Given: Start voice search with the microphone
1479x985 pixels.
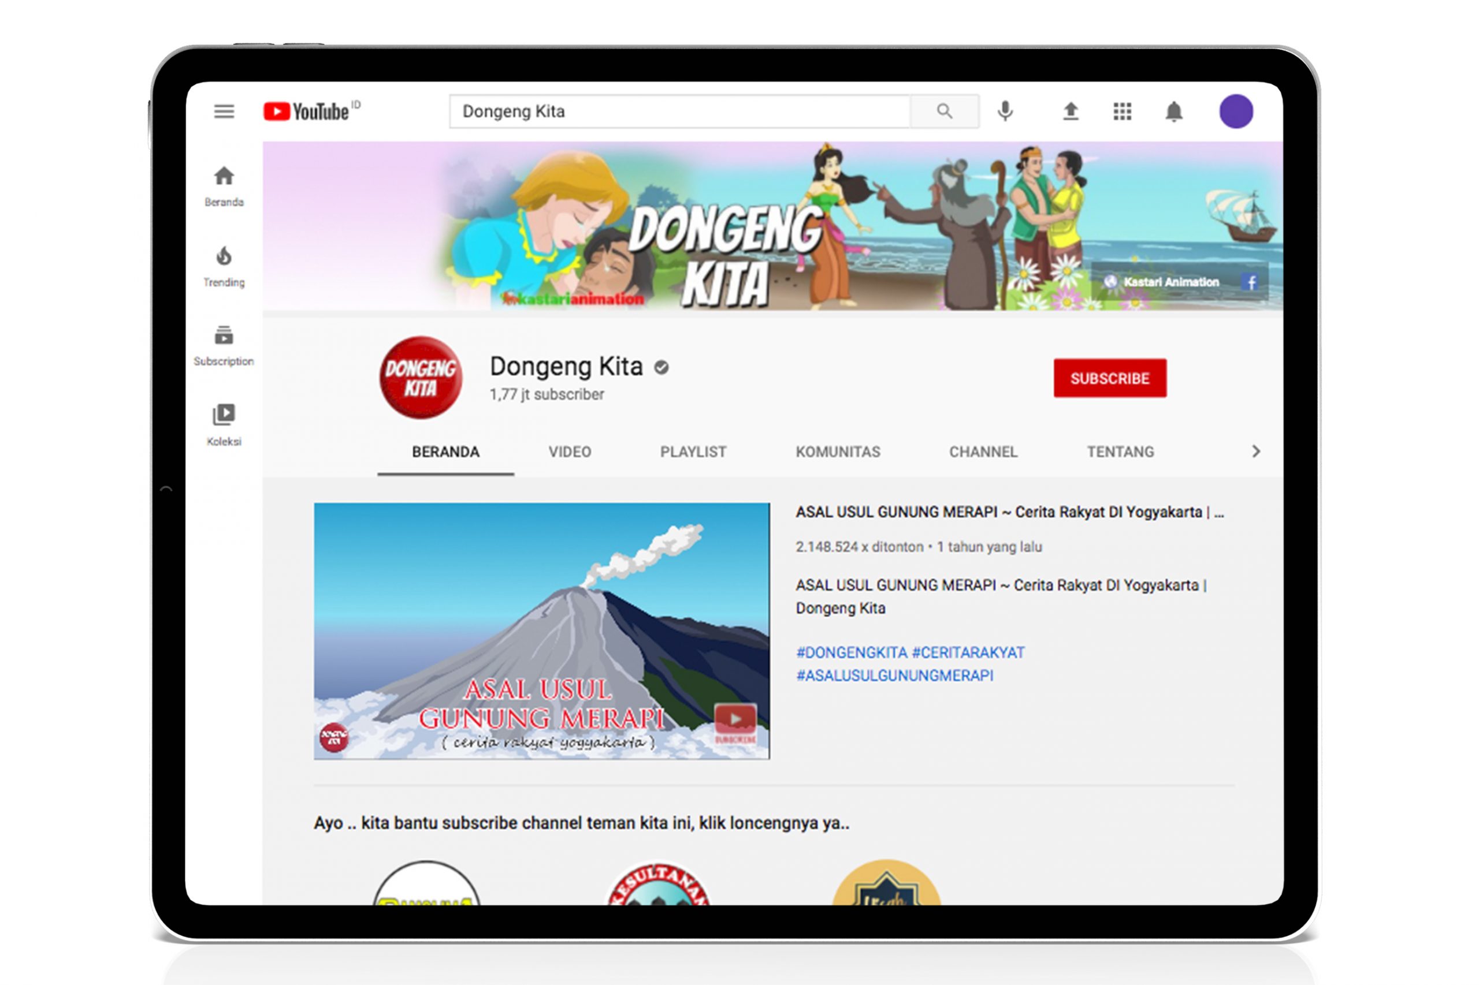Looking at the screenshot, I should [x=1005, y=111].
